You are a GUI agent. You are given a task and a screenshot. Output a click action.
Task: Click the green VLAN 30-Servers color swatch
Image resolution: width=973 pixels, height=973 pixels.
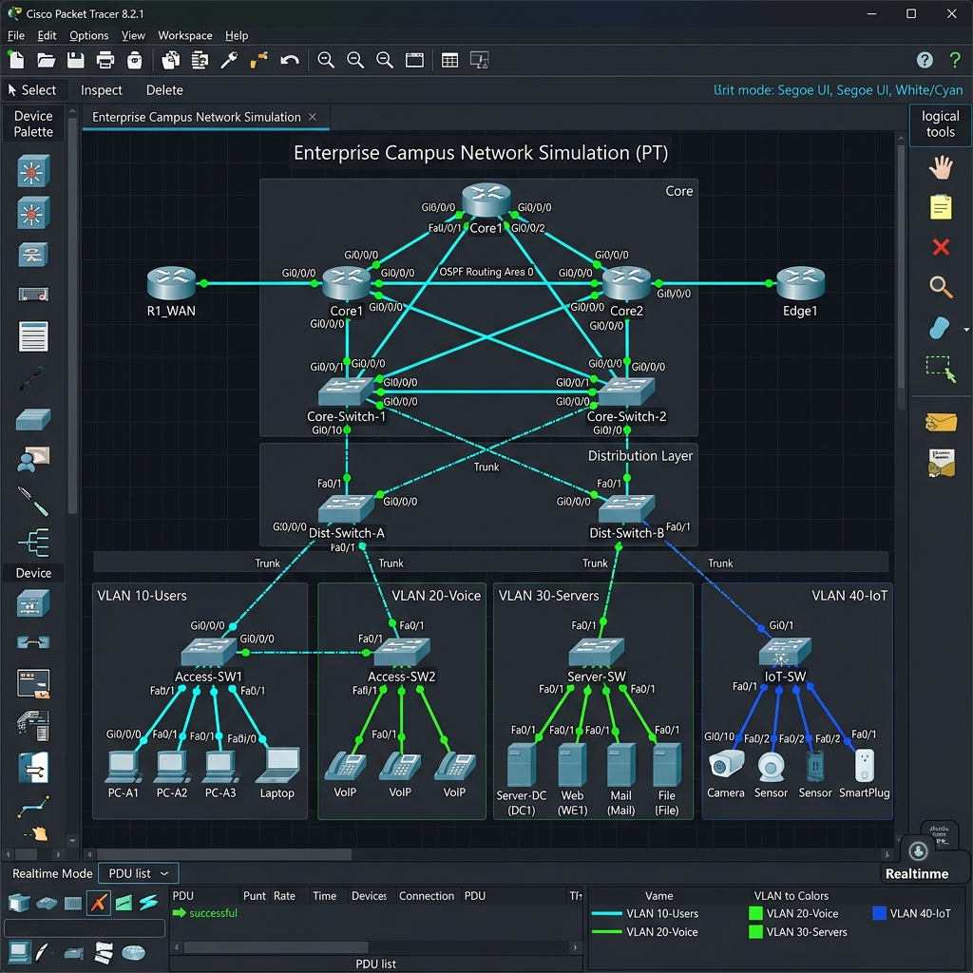pyautogui.click(x=755, y=931)
